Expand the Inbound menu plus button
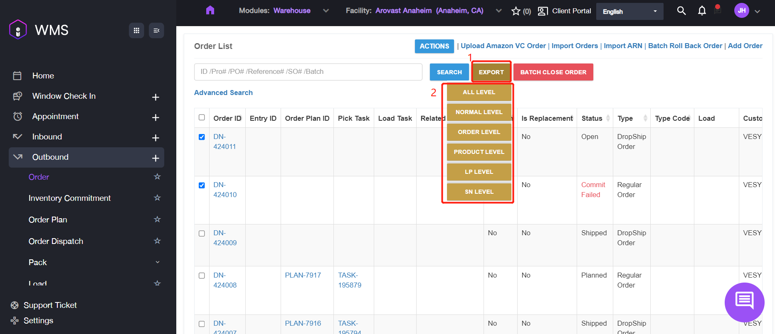 (x=155, y=138)
